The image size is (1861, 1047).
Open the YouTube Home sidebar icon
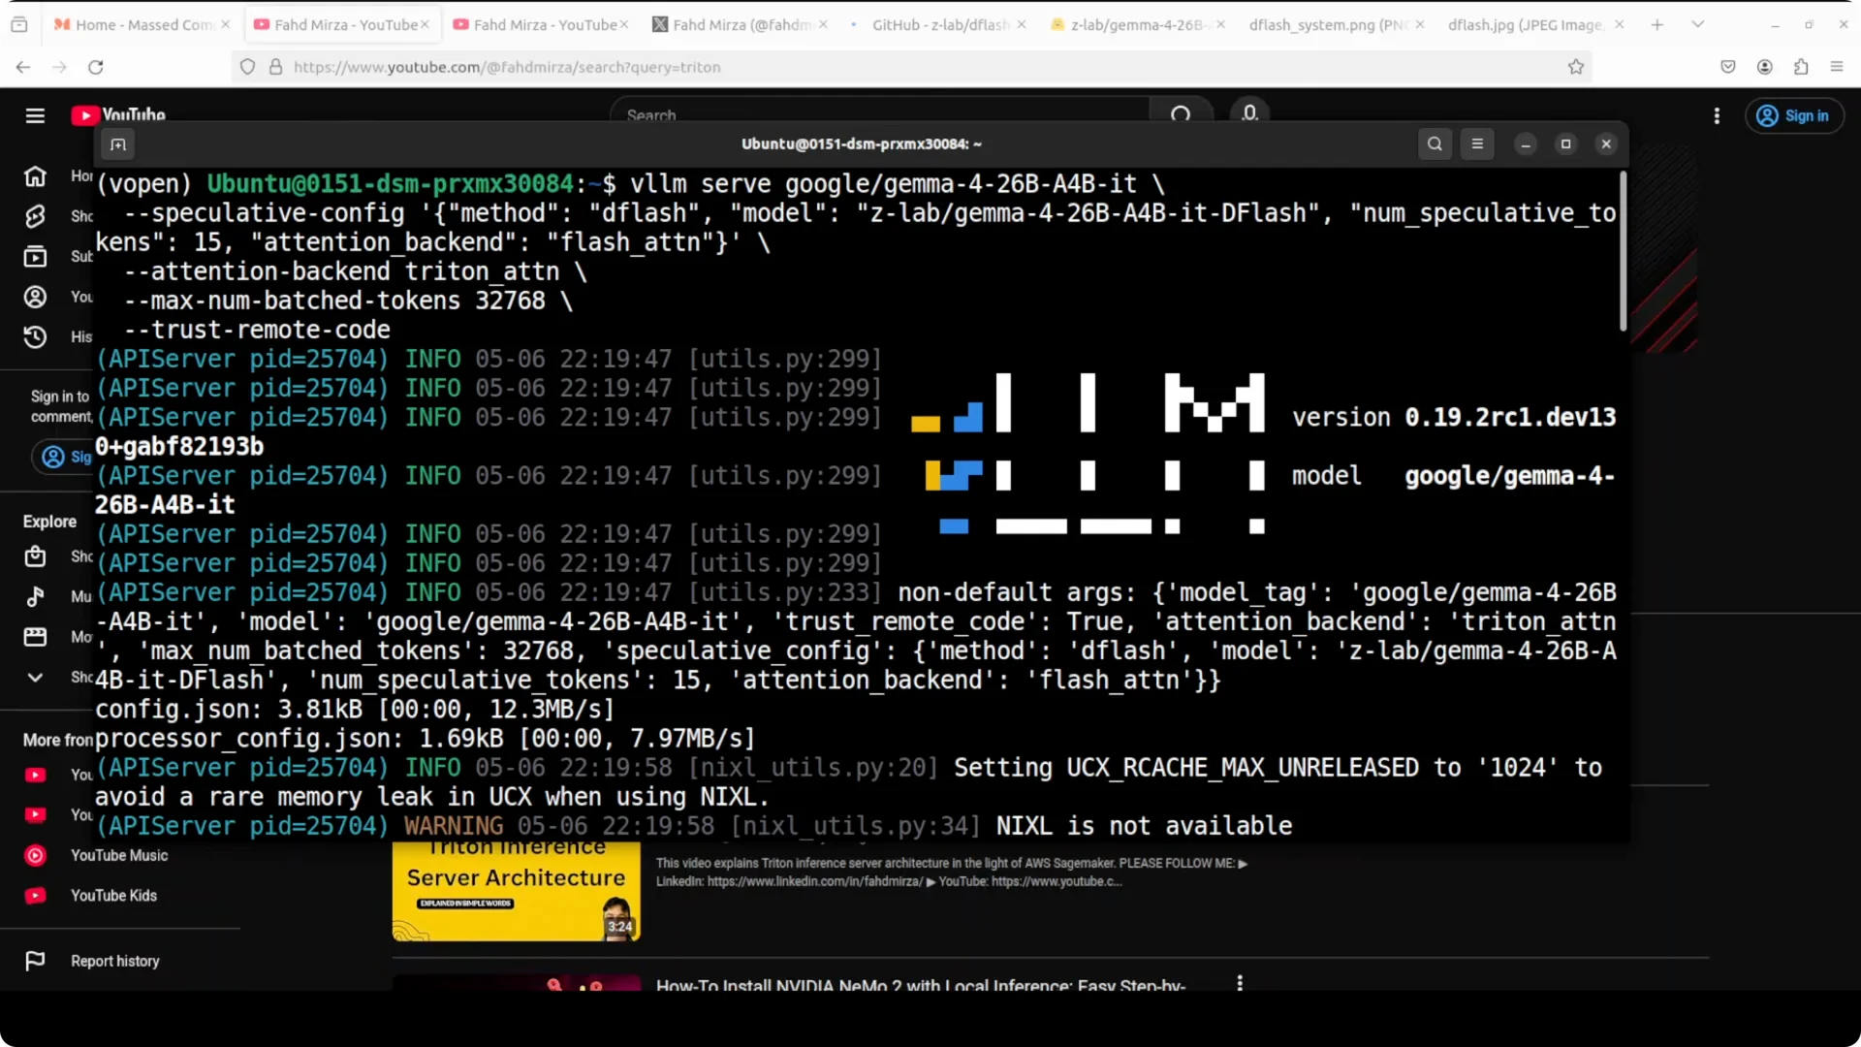pos(35,176)
